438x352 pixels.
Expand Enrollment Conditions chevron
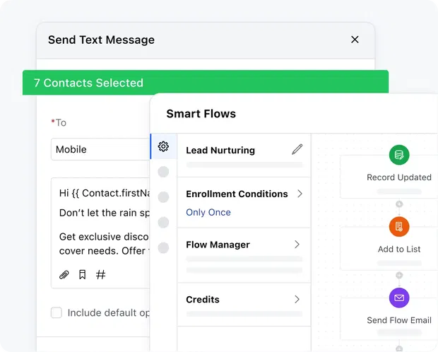coord(300,194)
